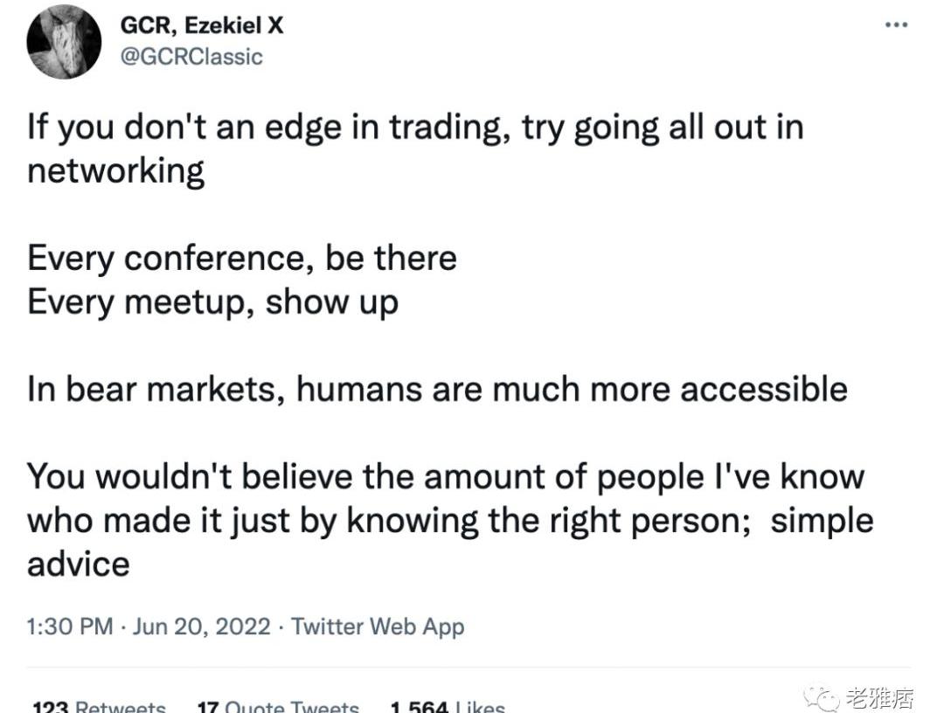Click the "You wouldn't believe the amount" line

coord(446,476)
